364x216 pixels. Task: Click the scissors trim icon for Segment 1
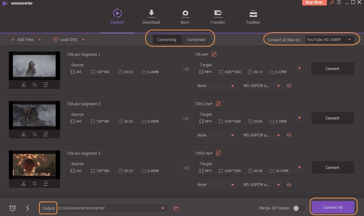click(x=24, y=85)
